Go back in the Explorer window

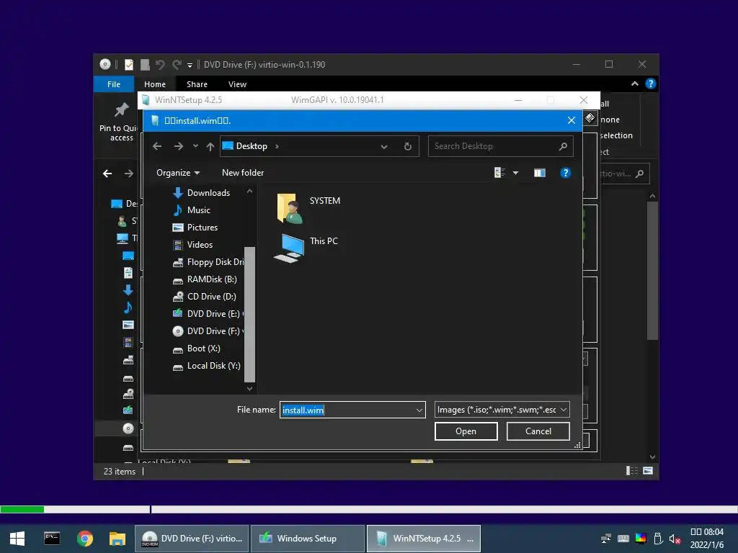pyautogui.click(x=107, y=174)
